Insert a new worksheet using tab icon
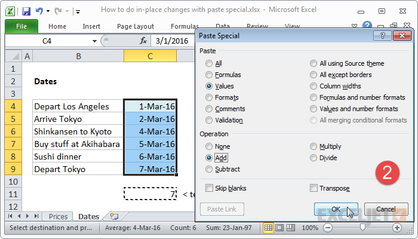The height and width of the screenshot is (239, 418). (x=114, y=216)
